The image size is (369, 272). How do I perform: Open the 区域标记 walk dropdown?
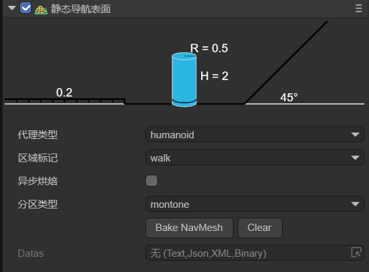tap(255, 158)
